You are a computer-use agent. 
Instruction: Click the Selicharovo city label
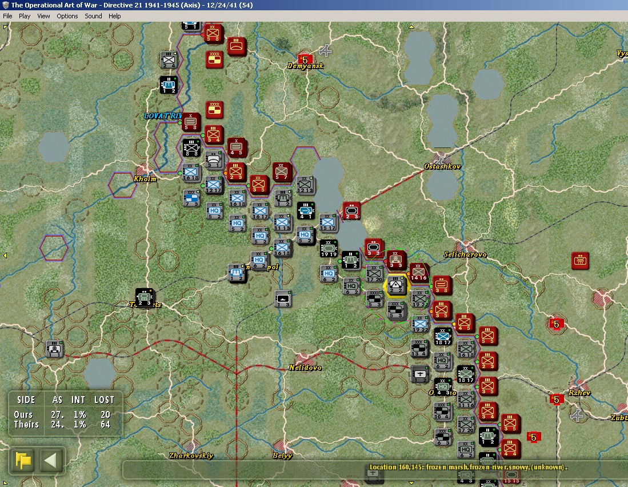[x=465, y=254]
